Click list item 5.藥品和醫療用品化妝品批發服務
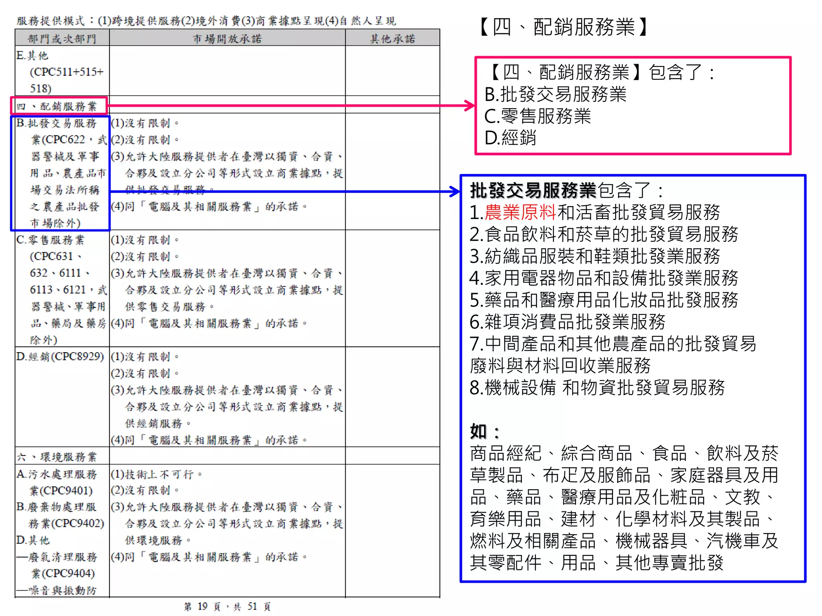Viewport: 822px width, 616px height. point(604,300)
